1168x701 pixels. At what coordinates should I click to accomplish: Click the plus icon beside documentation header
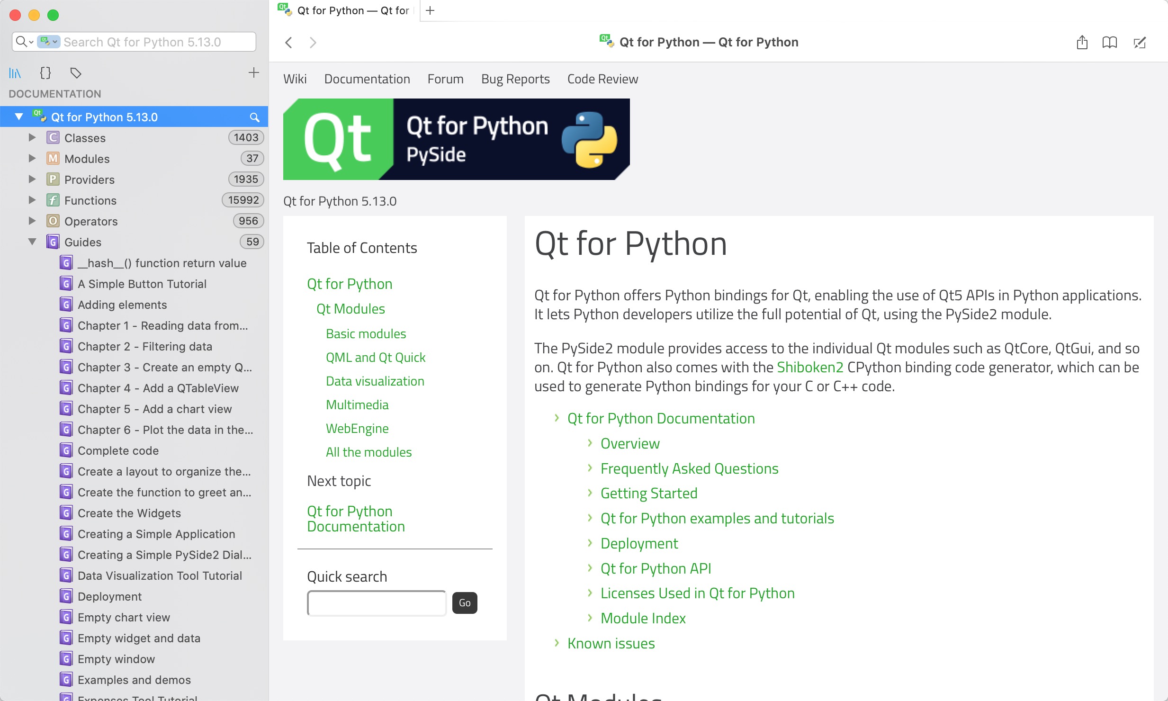click(x=254, y=72)
